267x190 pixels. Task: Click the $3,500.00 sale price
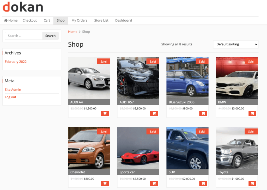coord(139,179)
